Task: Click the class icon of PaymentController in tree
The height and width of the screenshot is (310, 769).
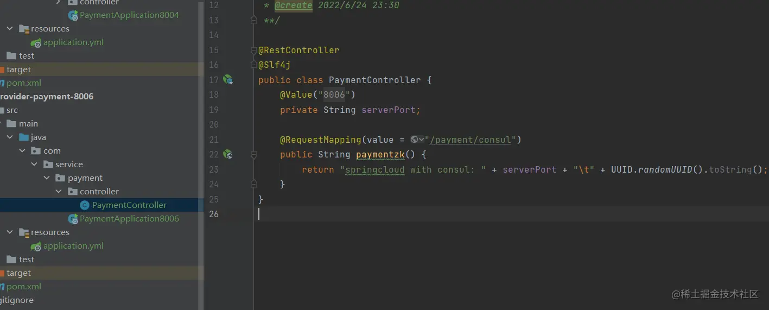Action: tap(85, 205)
